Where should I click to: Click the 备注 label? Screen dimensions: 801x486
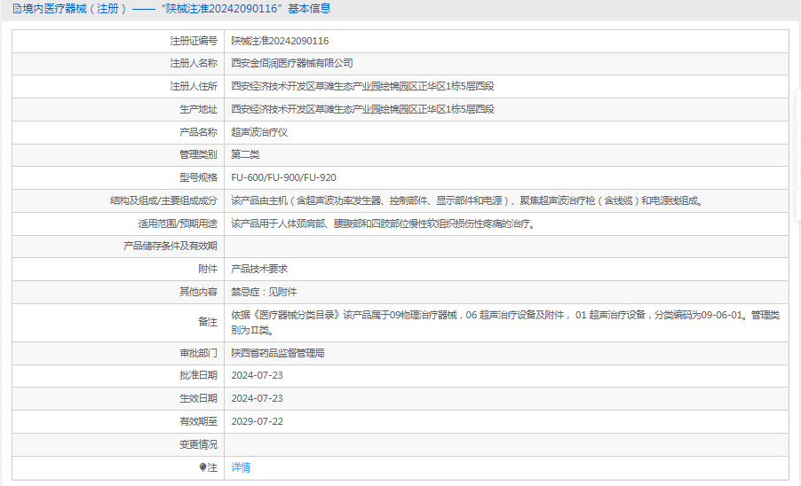tap(208, 322)
